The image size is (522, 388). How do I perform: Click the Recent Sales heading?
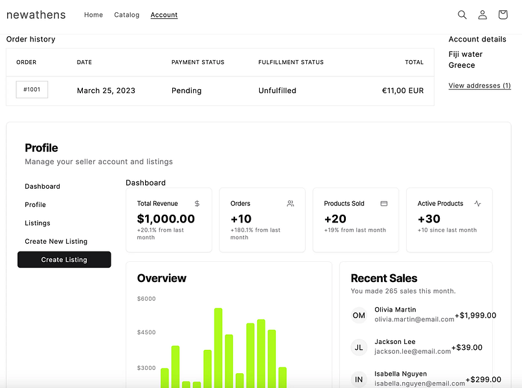(384, 278)
